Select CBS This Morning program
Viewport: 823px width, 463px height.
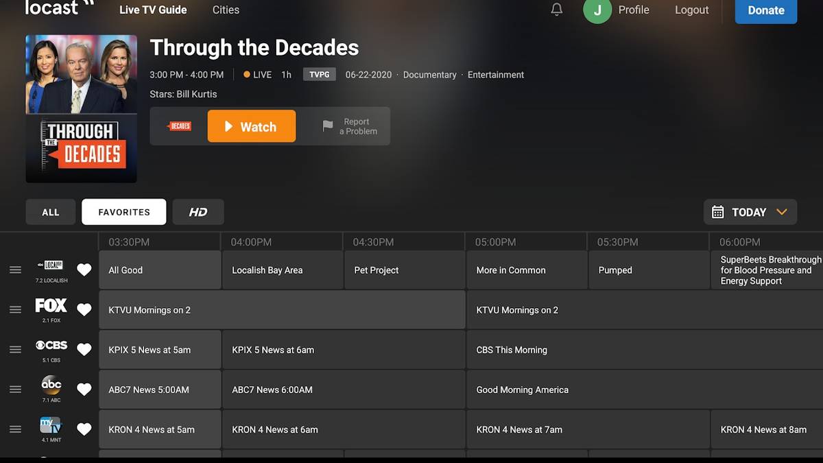click(645, 350)
